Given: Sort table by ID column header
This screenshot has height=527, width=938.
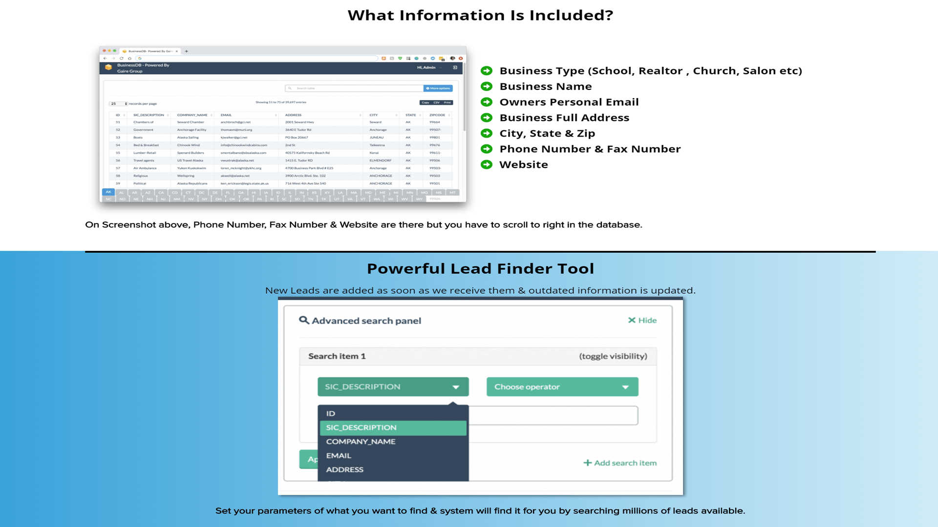Looking at the screenshot, I should coord(118,115).
